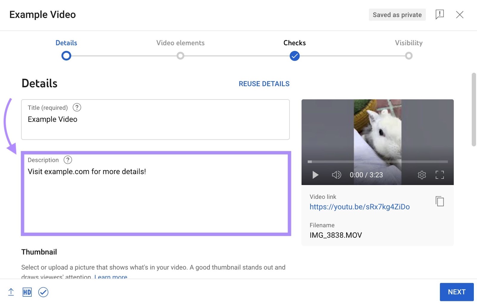Open the youtu.be video link

click(360, 207)
